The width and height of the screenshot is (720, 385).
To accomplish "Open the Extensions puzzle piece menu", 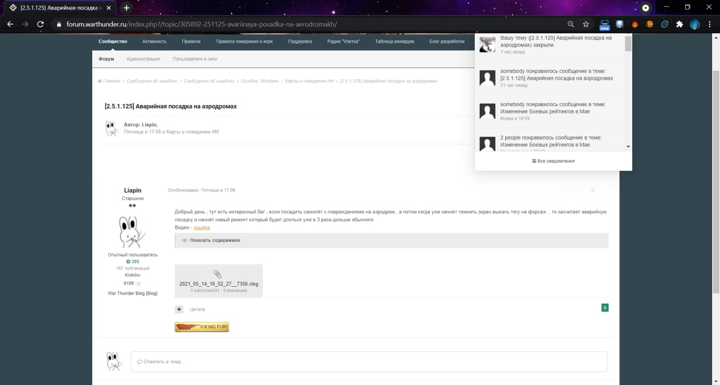I will [x=679, y=24].
